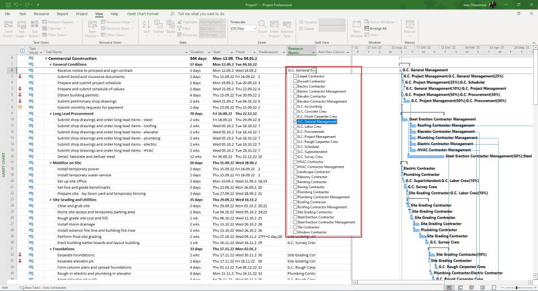
Task: Open the Team Planner view
Action: tap(92, 29)
